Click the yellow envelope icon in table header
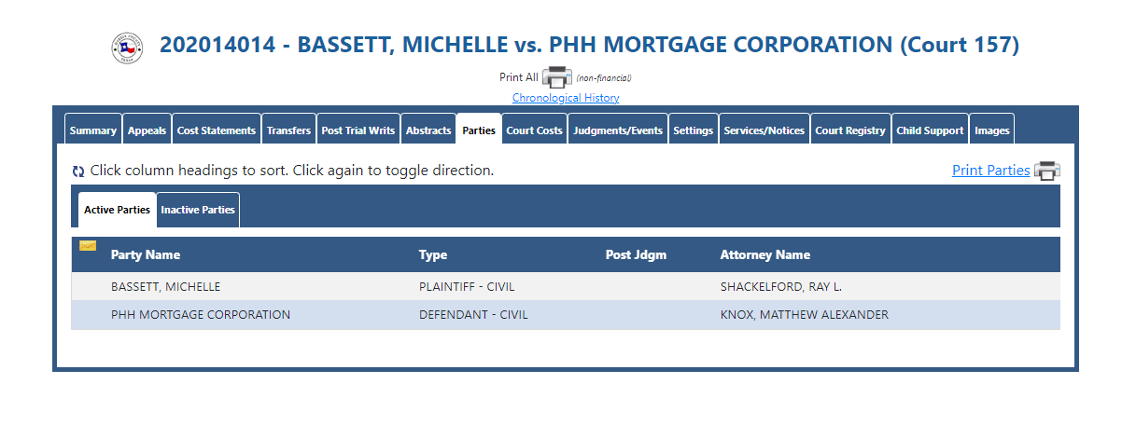 pyautogui.click(x=88, y=246)
